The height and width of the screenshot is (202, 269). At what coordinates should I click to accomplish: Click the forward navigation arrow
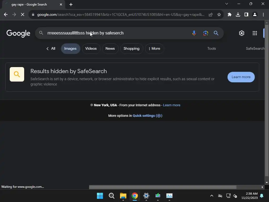14,15
